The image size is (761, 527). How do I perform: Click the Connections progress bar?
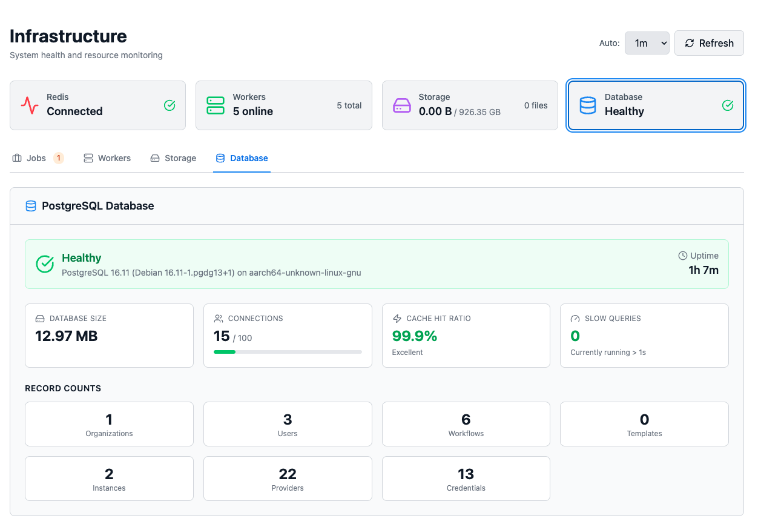(x=288, y=351)
